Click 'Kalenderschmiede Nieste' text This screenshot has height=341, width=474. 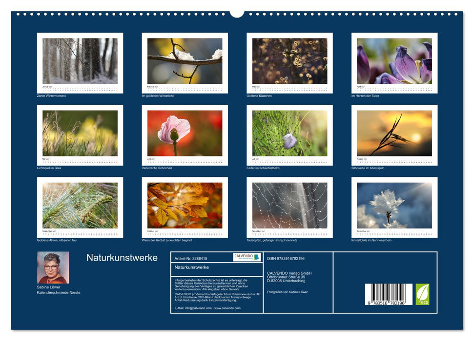[x=59, y=293]
